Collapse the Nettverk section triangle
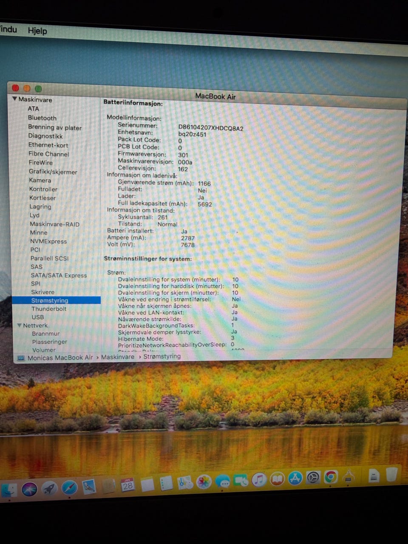 coord(19,325)
